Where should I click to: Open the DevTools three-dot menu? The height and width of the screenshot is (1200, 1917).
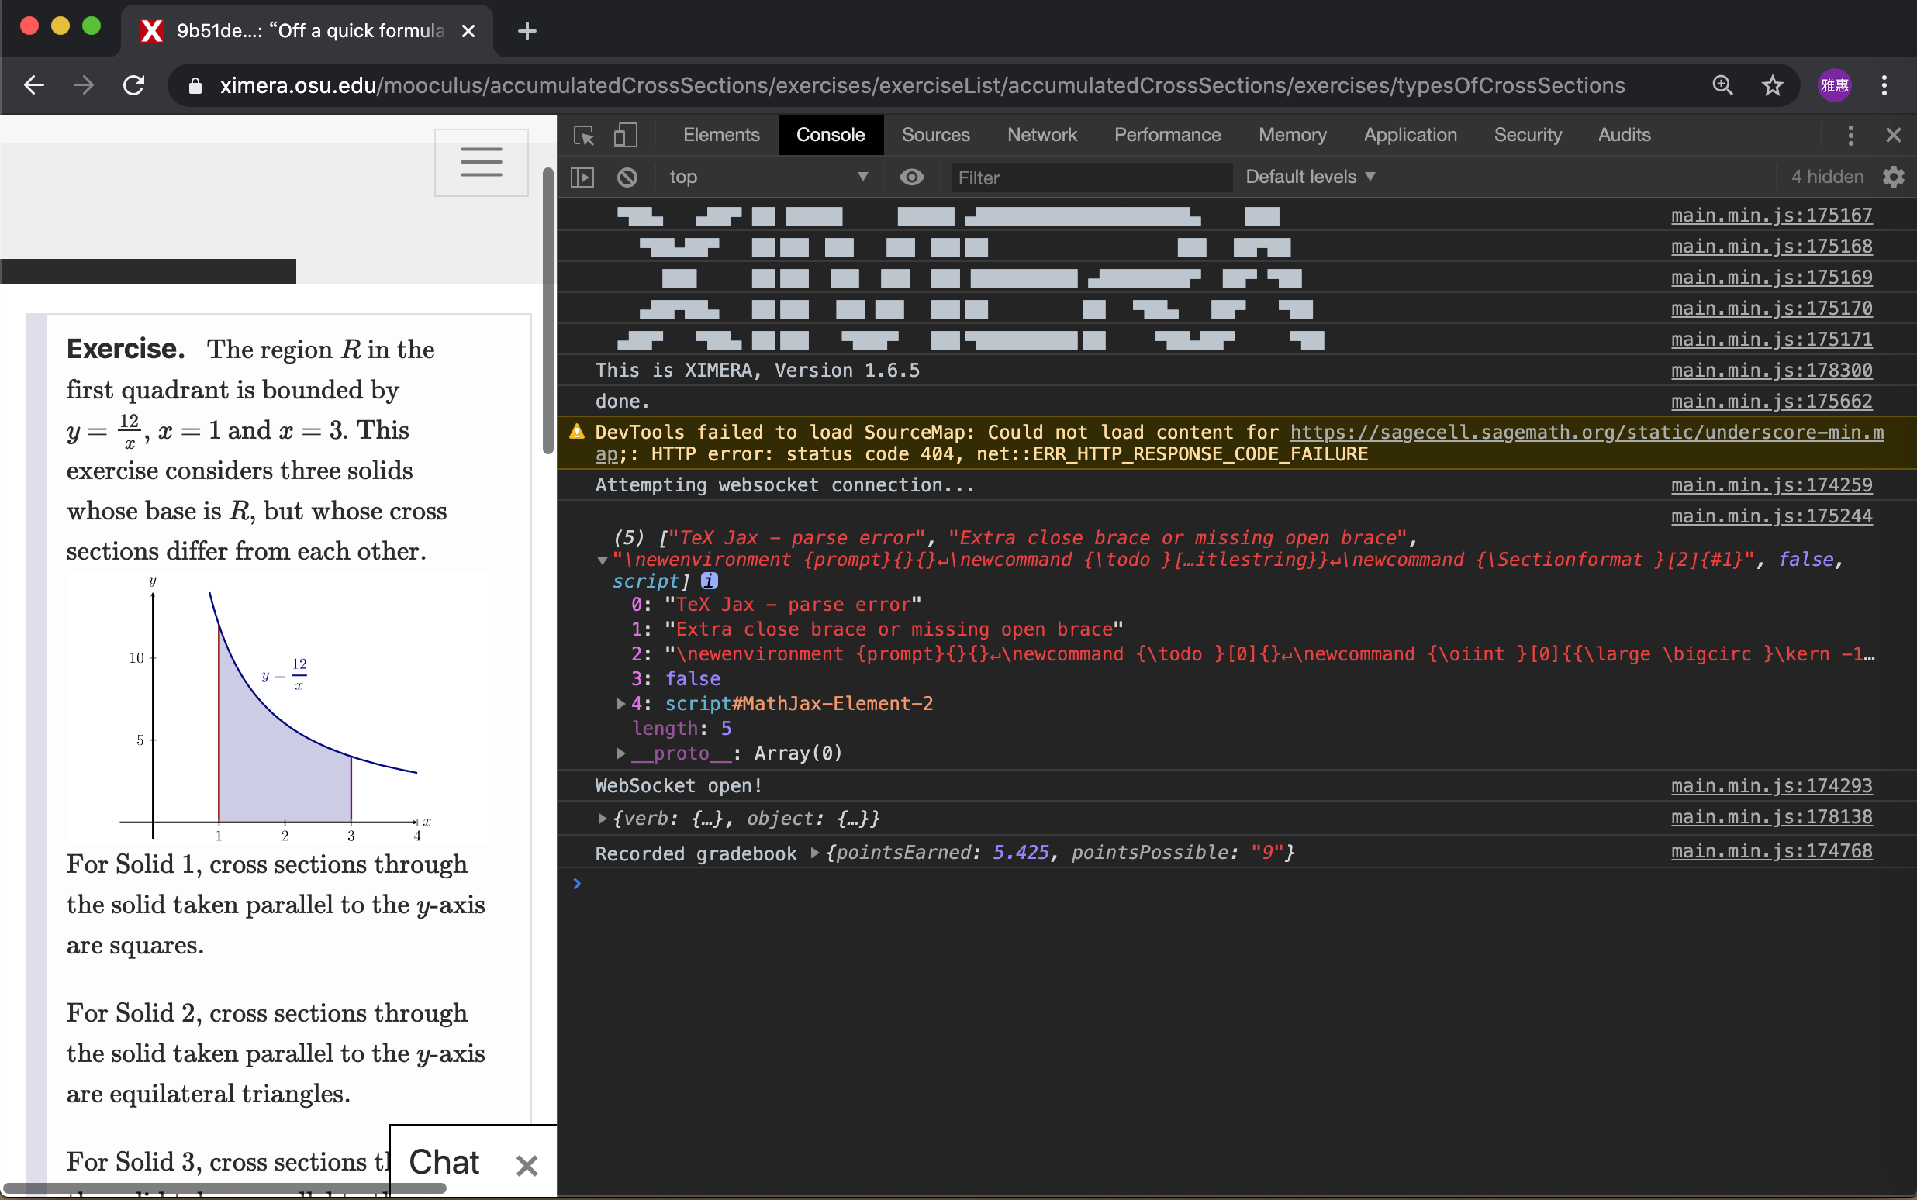(1850, 135)
